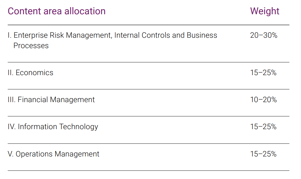Select the 'IV. Information Technology' row label
Image resolution: width=301 pixels, height=179 pixels.
pos(53,127)
